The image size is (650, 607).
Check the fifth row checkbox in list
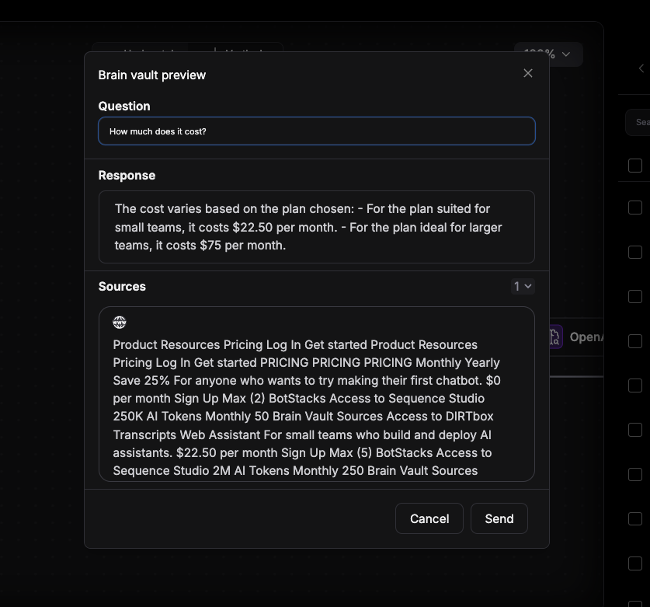(635, 385)
